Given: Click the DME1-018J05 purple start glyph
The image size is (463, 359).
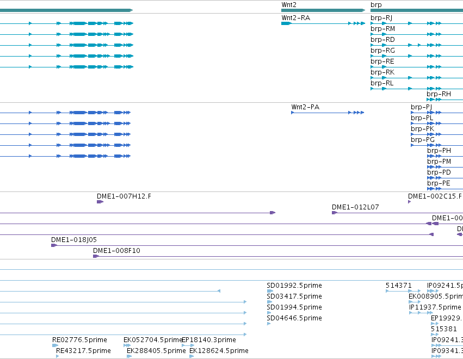Looking at the screenshot, I should 54,245.
